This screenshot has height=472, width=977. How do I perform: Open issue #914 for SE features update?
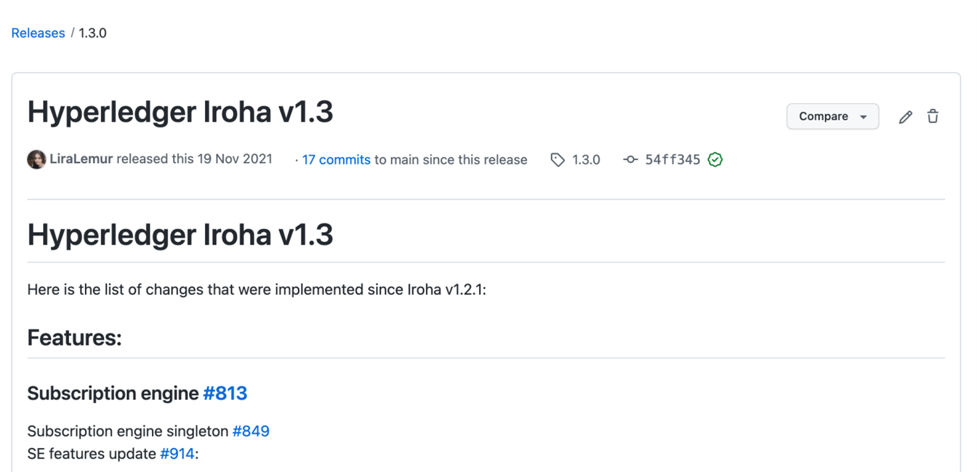[x=176, y=453]
